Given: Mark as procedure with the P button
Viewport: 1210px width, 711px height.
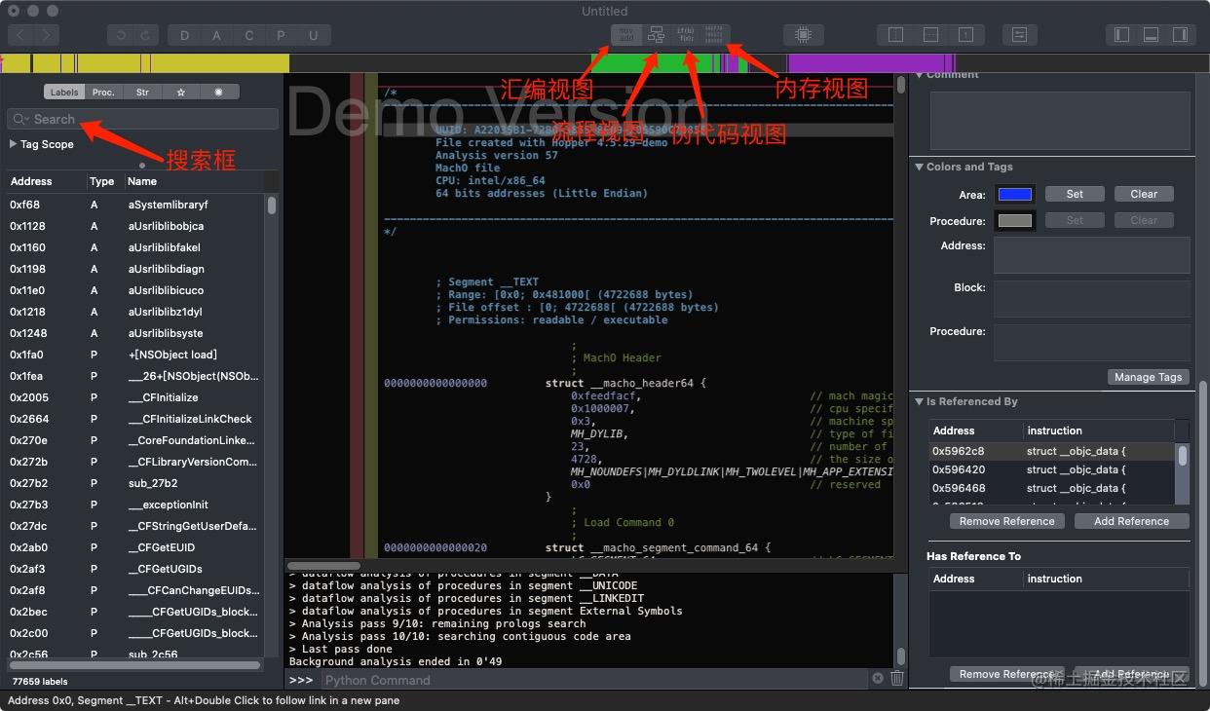Looking at the screenshot, I should [x=282, y=35].
